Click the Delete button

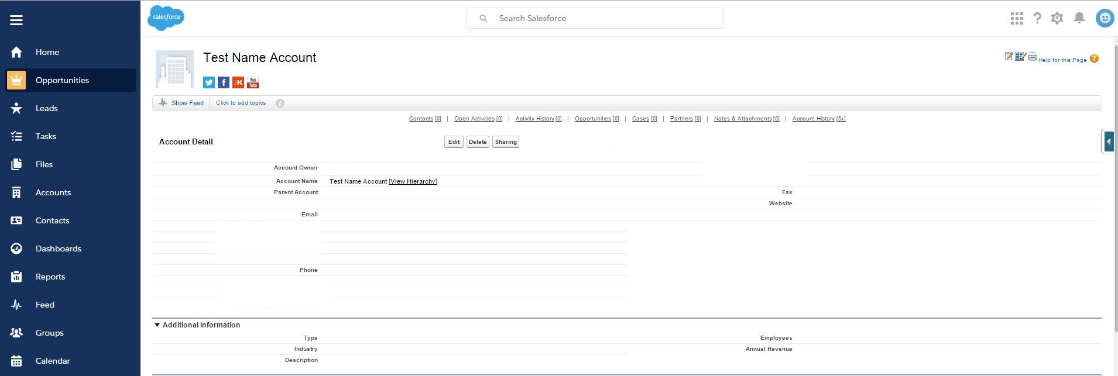click(478, 142)
